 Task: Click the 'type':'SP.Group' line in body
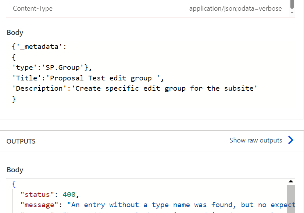52,68
